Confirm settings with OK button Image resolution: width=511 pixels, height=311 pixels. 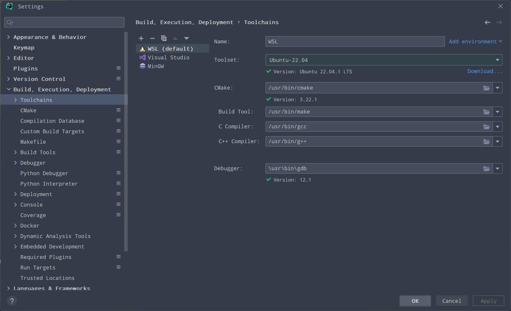(x=415, y=301)
